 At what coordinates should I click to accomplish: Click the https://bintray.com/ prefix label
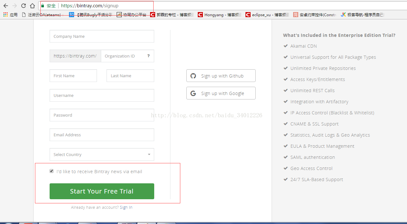coord(75,56)
